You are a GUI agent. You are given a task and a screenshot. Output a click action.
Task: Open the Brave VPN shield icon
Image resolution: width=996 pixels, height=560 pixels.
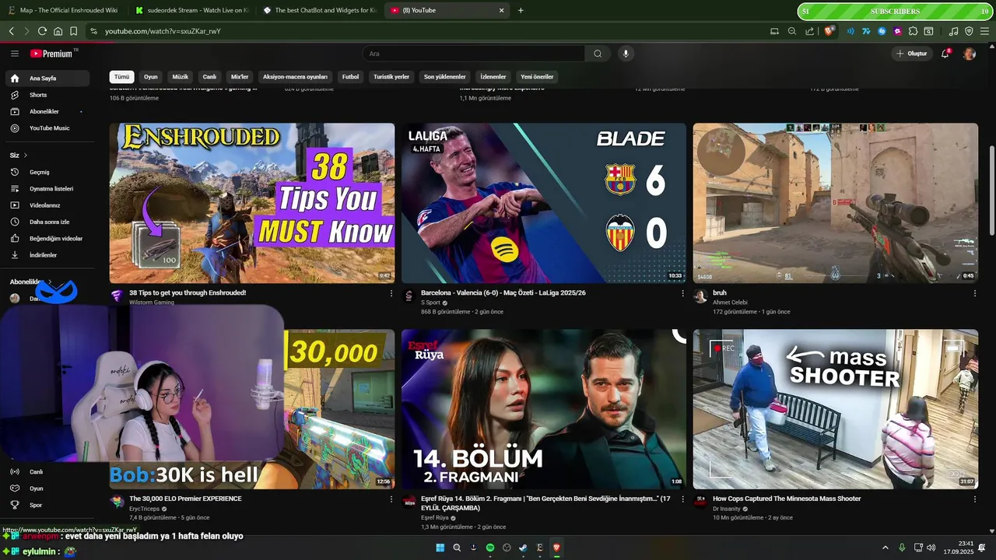pyautogui.click(x=969, y=31)
